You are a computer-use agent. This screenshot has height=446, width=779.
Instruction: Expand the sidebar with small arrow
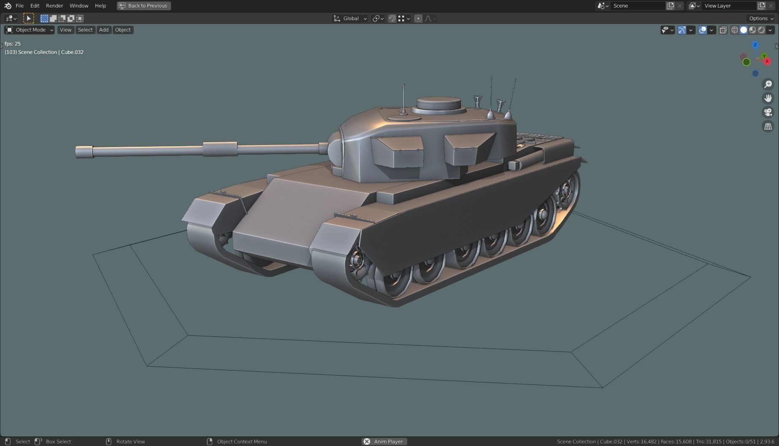pyautogui.click(x=777, y=46)
